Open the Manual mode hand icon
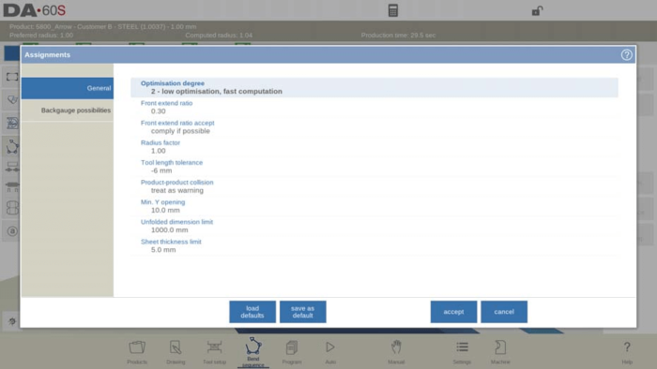Viewport: 657px width, 369px height. [x=396, y=352]
